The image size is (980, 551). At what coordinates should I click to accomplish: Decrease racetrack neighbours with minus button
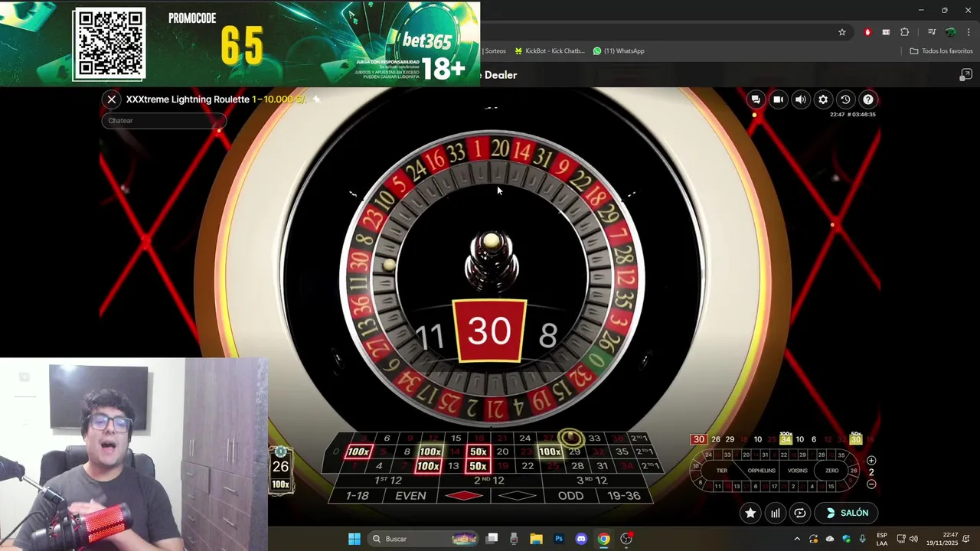coord(871,484)
